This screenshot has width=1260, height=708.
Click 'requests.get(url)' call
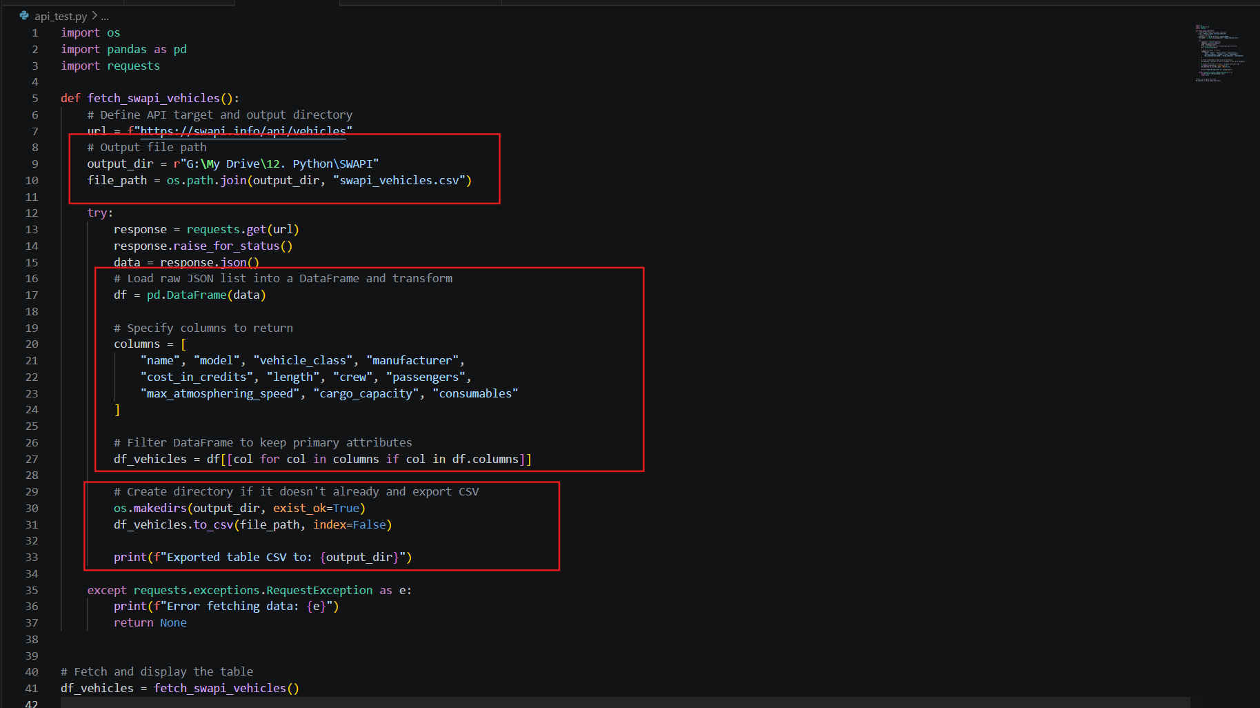coord(243,229)
